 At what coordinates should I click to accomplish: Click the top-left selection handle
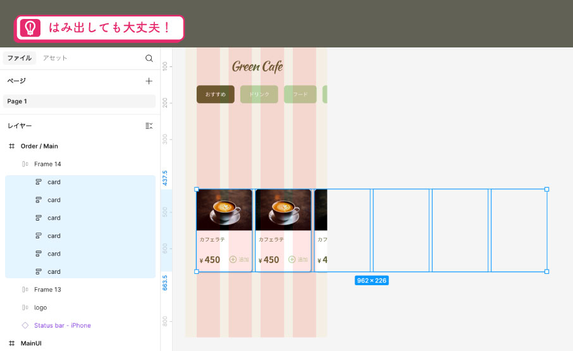[197, 189]
